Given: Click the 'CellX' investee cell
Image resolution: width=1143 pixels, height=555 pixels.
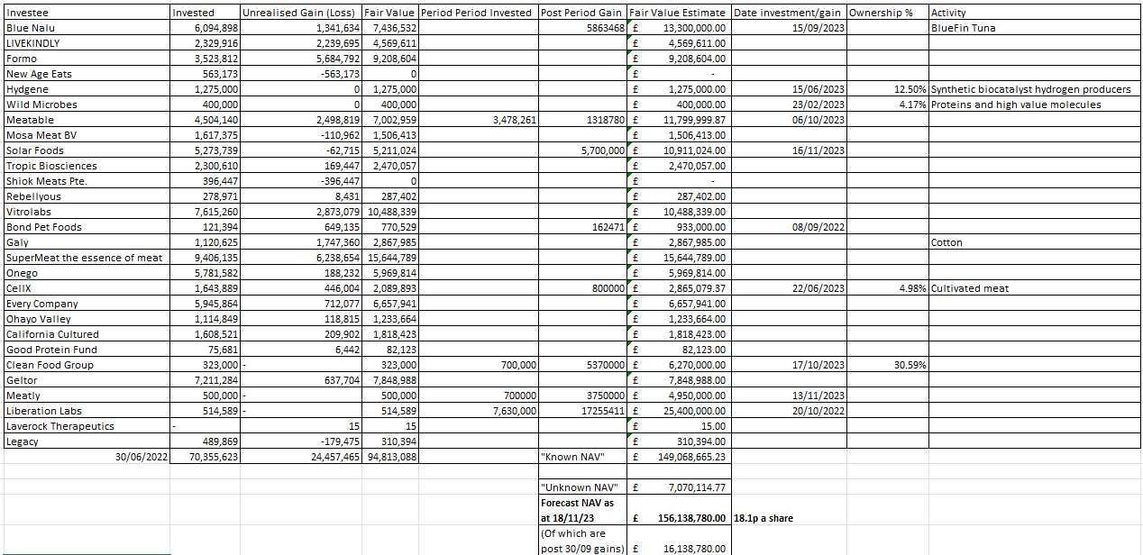Looking at the screenshot, I should (x=87, y=288).
